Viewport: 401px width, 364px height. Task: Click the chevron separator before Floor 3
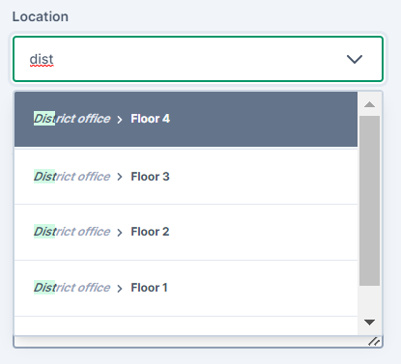(120, 177)
